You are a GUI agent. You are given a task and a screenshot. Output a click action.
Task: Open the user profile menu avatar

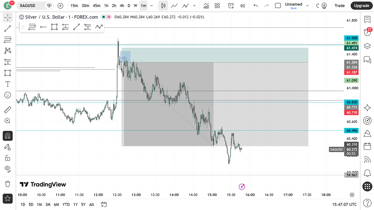click(7, 6)
